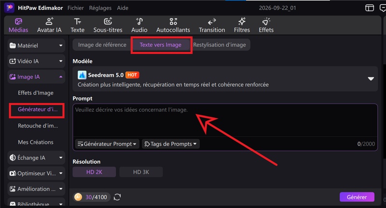Click the HOT badge next to Seedream
The image size is (386, 208).
(x=132, y=75)
